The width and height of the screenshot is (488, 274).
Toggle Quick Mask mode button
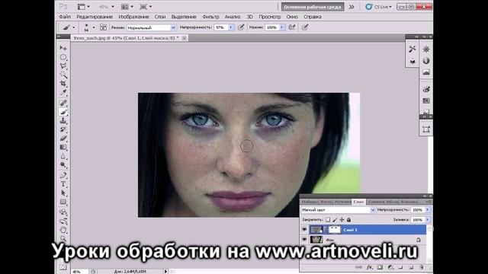(x=63, y=267)
